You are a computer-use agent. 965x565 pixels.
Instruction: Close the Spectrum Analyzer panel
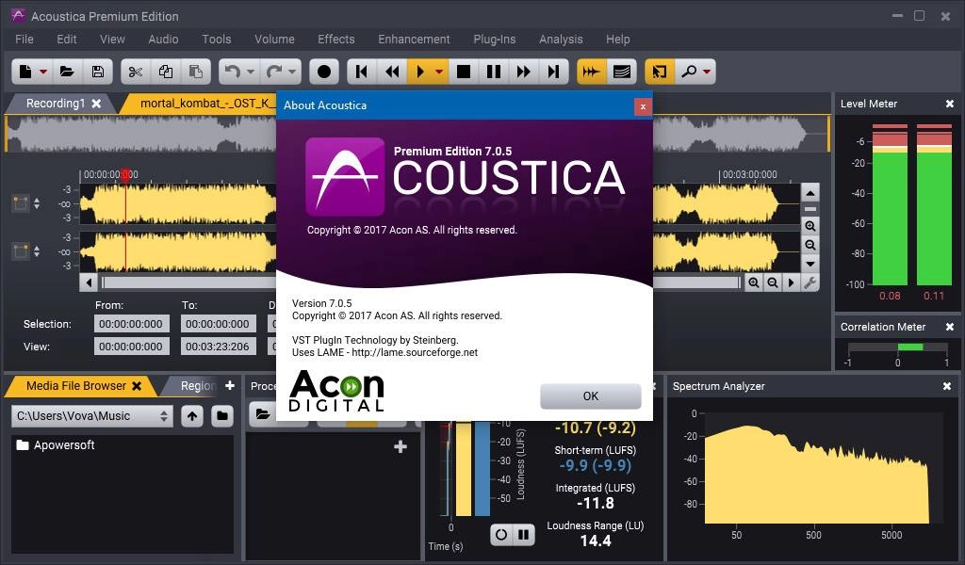tap(946, 386)
